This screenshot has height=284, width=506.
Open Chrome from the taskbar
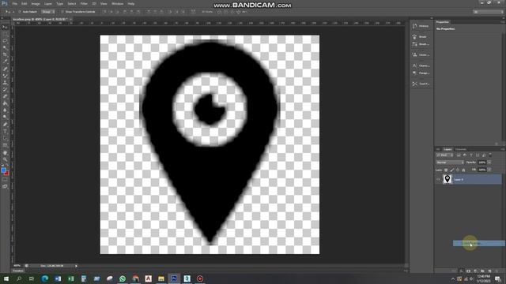pyautogui.click(x=135, y=278)
